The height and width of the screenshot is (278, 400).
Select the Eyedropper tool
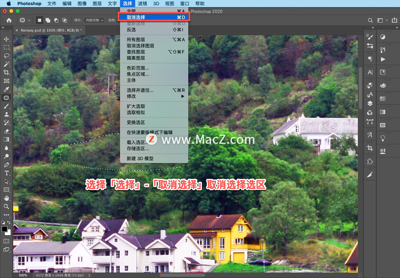tap(6, 89)
